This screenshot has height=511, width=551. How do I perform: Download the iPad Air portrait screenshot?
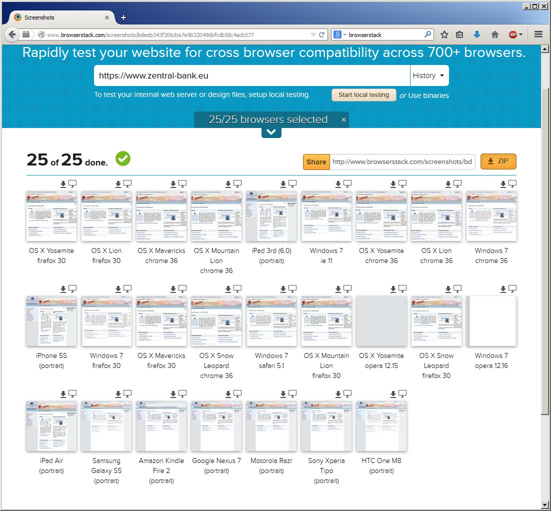pyautogui.click(x=63, y=394)
